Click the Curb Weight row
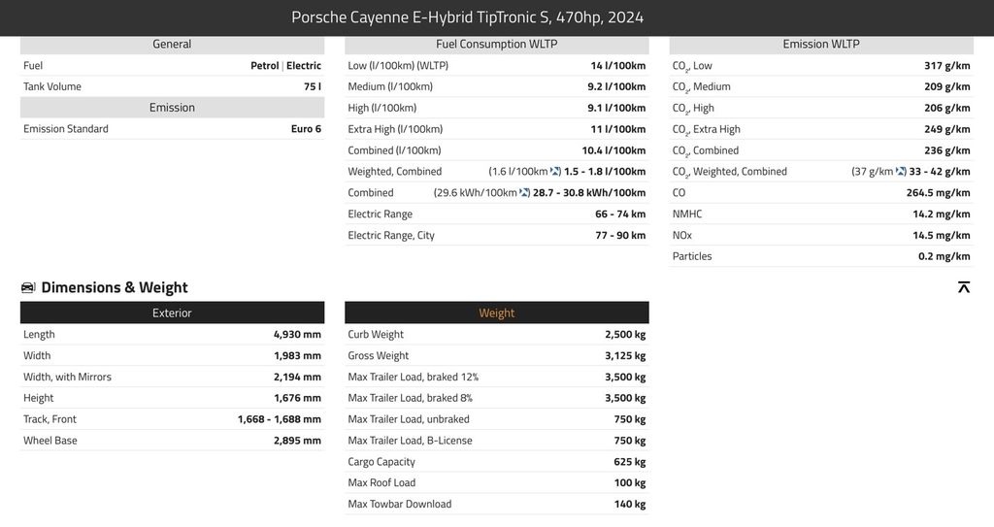Screen dimensions: 994x527 tap(496, 335)
